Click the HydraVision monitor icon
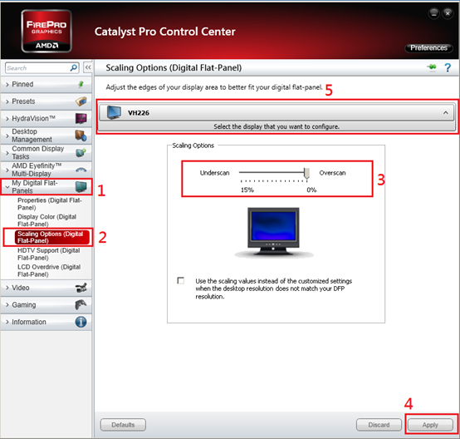Screen dimensions: 460x439 pyautogui.click(x=81, y=118)
